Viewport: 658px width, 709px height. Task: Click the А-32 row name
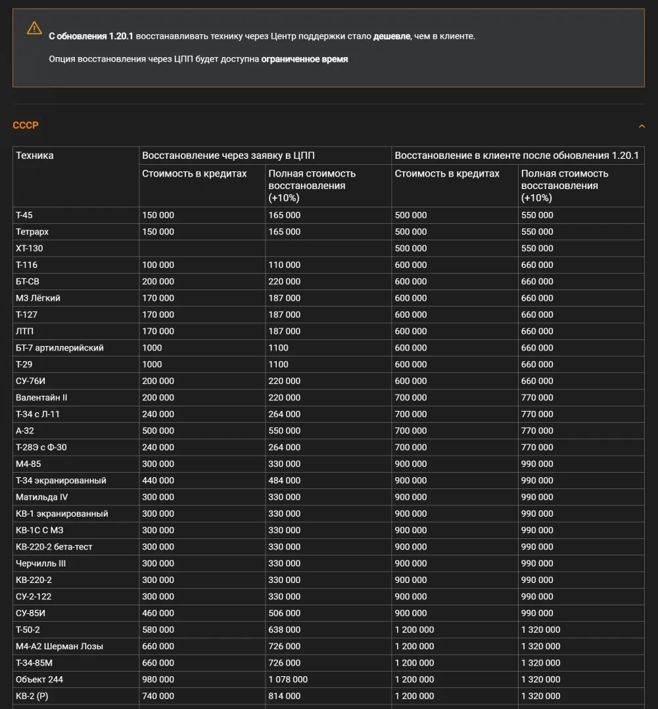25,431
